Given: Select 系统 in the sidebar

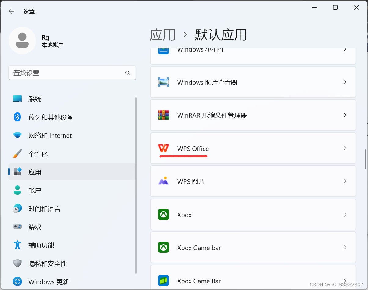Looking at the screenshot, I should (x=72, y=99).
